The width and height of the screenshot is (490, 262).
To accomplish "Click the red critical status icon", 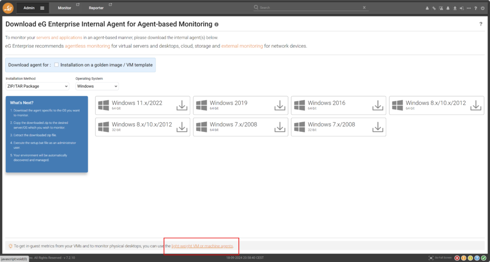I will tap(457, 258).
